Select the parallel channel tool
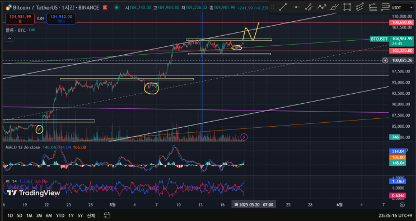 (x=360, y=7)
